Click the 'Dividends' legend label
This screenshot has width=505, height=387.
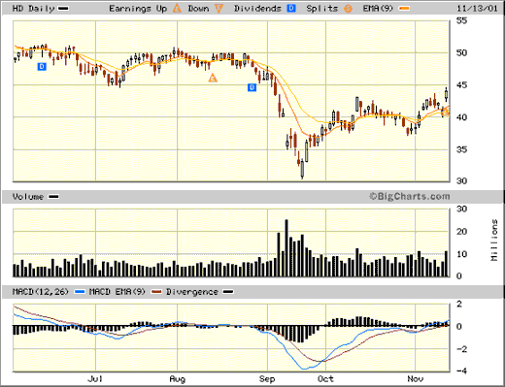pyautogui.click(x=257, y=9)
